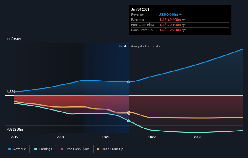The height and width of the screenshot is (158, 248).
Task: Click the 2023 x-axis label
Action: coord(198,137)
